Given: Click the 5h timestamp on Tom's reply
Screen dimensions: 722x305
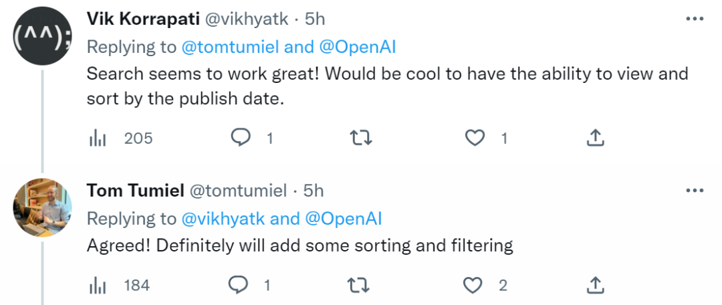Looking at the screenshot, I should 314,191.
